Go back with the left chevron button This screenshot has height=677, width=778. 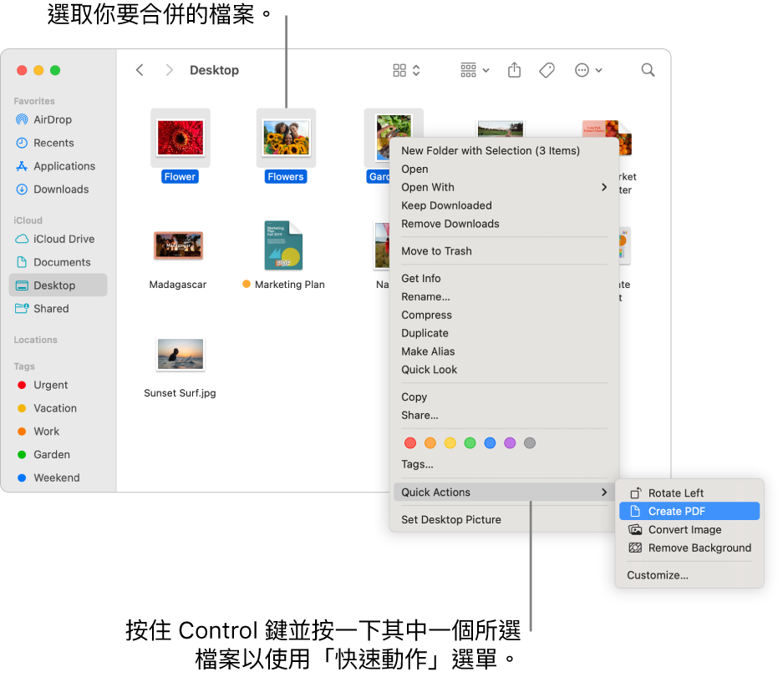point(140,70)
